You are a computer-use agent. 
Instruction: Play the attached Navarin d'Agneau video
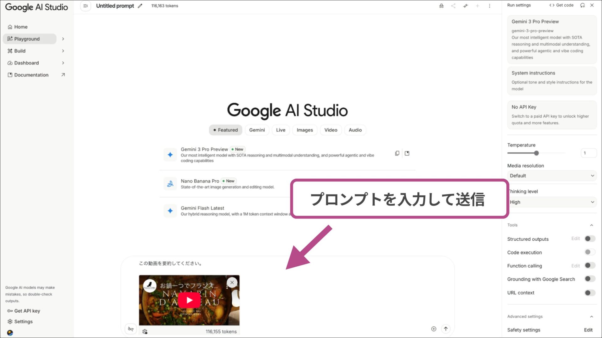(x=189, y=300)
